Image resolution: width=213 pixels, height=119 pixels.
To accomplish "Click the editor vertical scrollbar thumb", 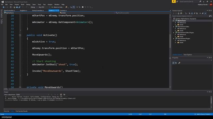I will (x=170, y=41).
